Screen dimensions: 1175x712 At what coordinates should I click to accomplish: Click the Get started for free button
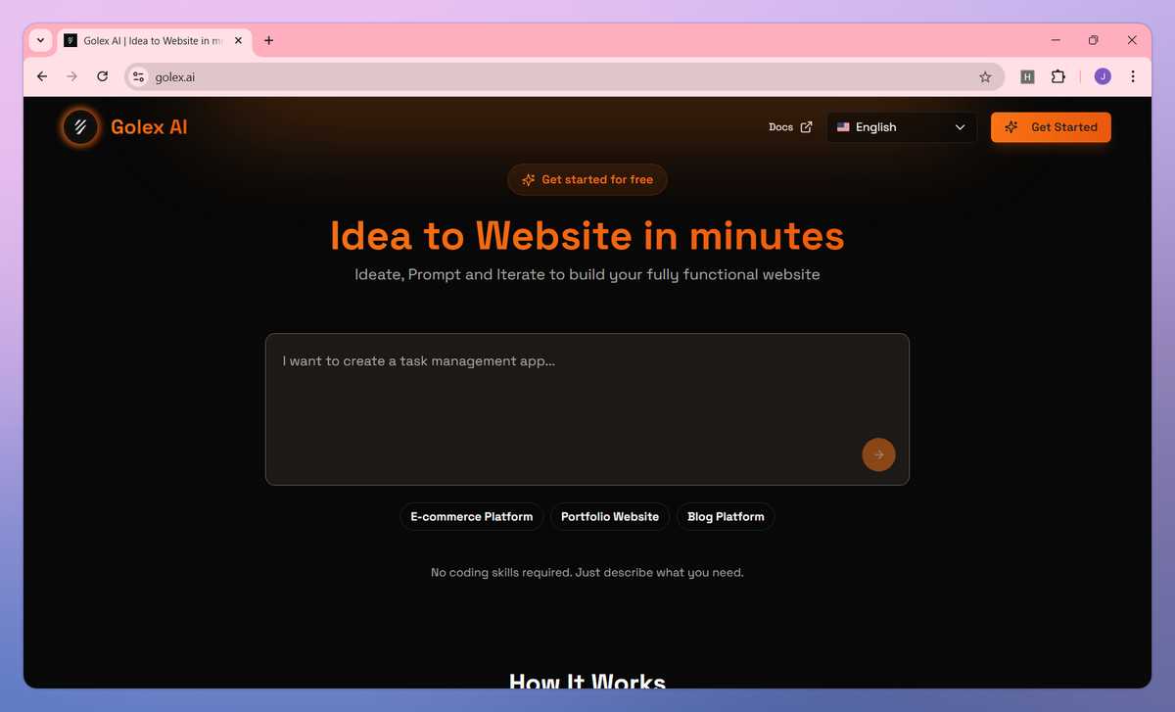587,179
